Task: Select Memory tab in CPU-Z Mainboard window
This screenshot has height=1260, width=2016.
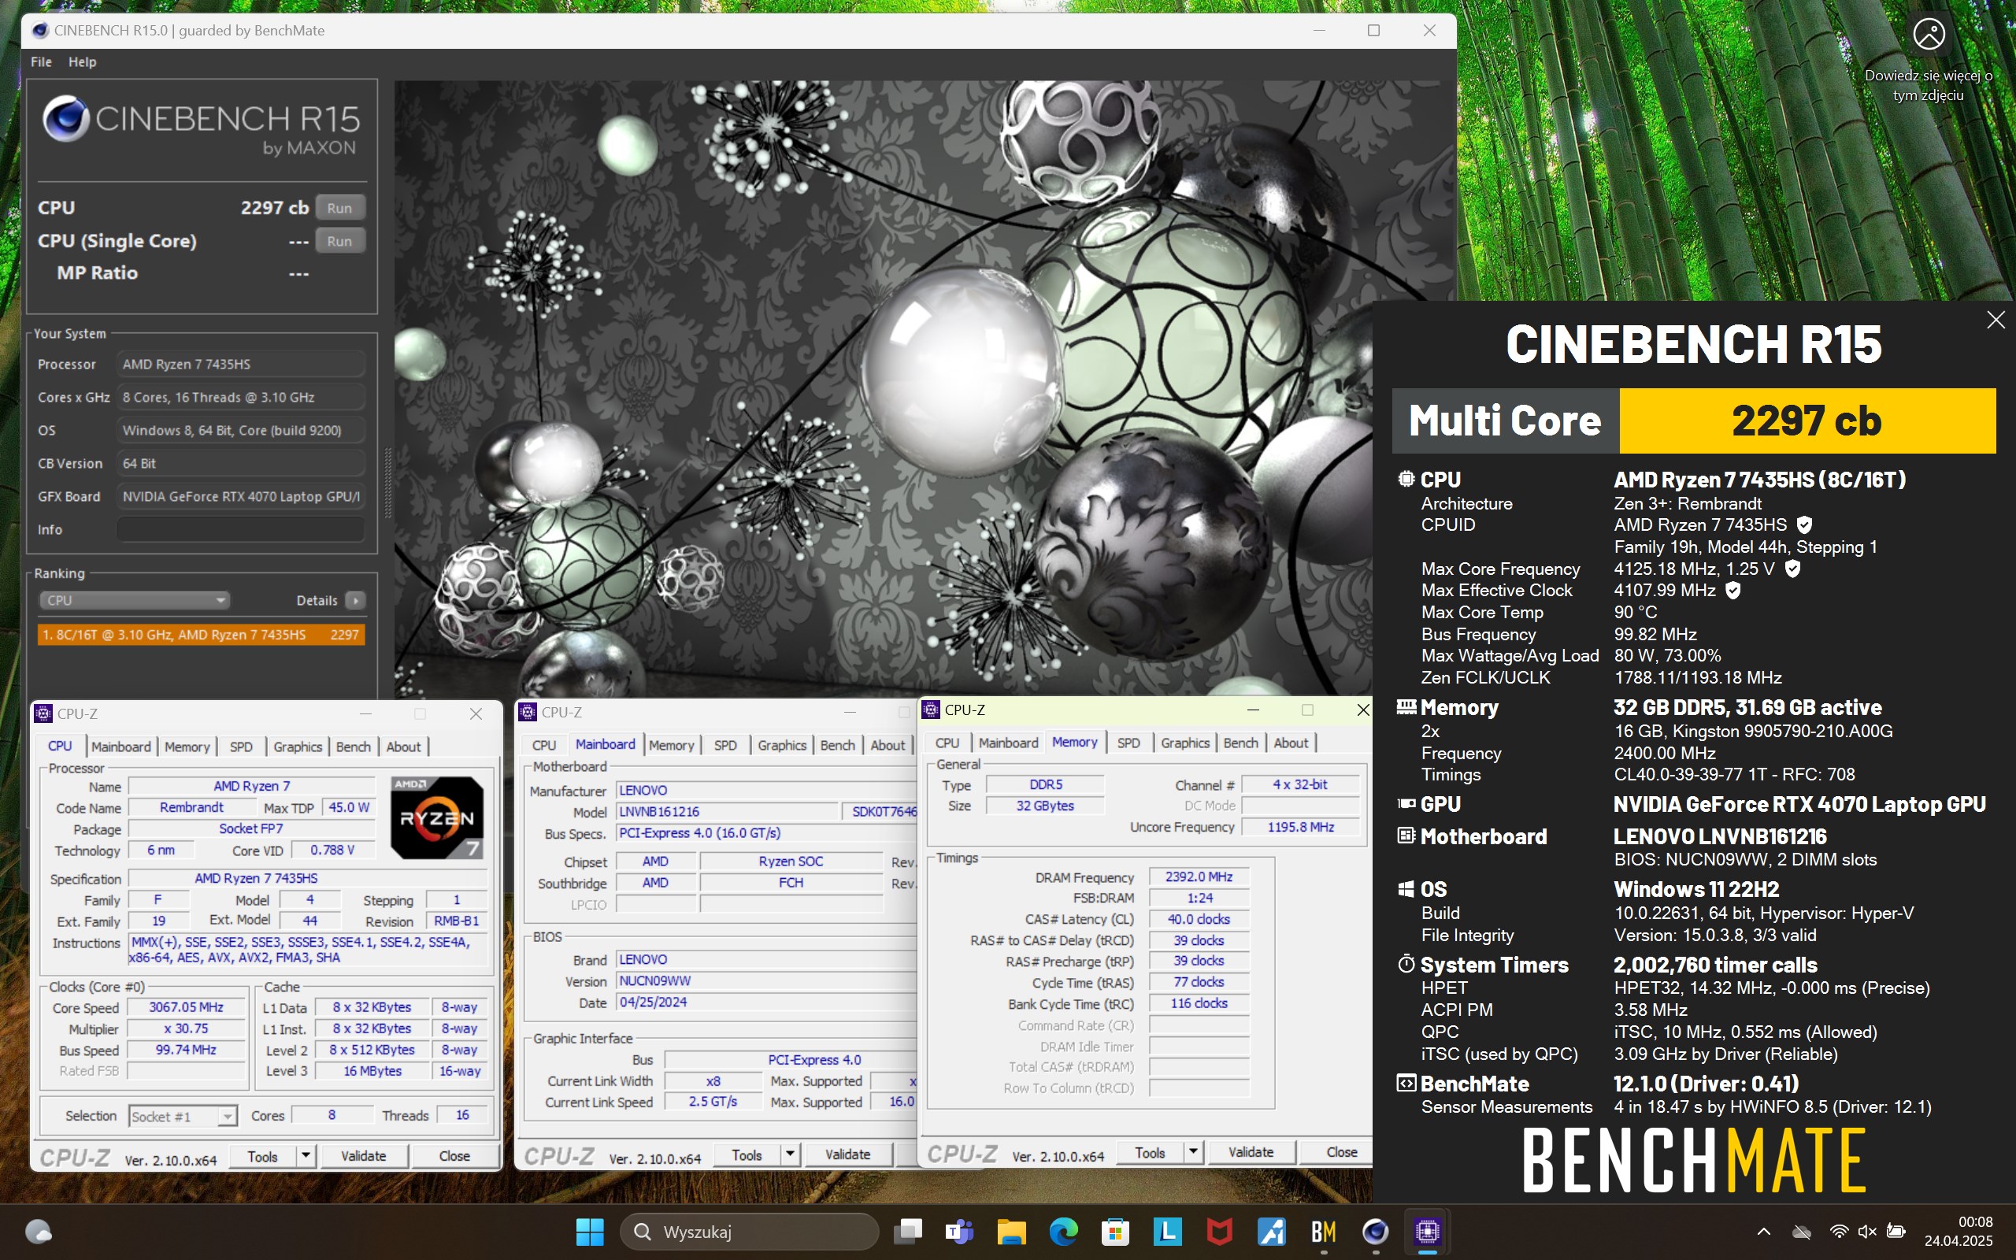Action: (672, 745)
